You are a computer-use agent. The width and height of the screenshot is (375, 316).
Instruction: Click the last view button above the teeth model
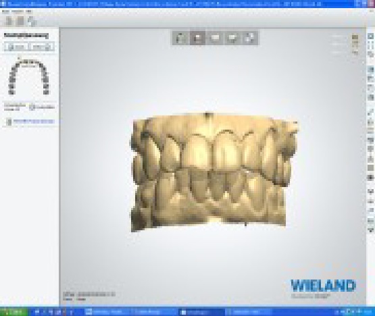point(250,38)
